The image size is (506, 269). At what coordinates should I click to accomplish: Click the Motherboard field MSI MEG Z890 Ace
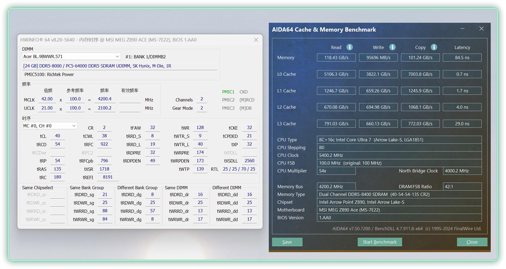click(x=399, y=210)
